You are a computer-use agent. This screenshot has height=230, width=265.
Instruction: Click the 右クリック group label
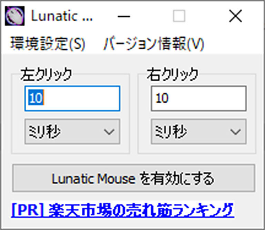[x=173, y=74]
